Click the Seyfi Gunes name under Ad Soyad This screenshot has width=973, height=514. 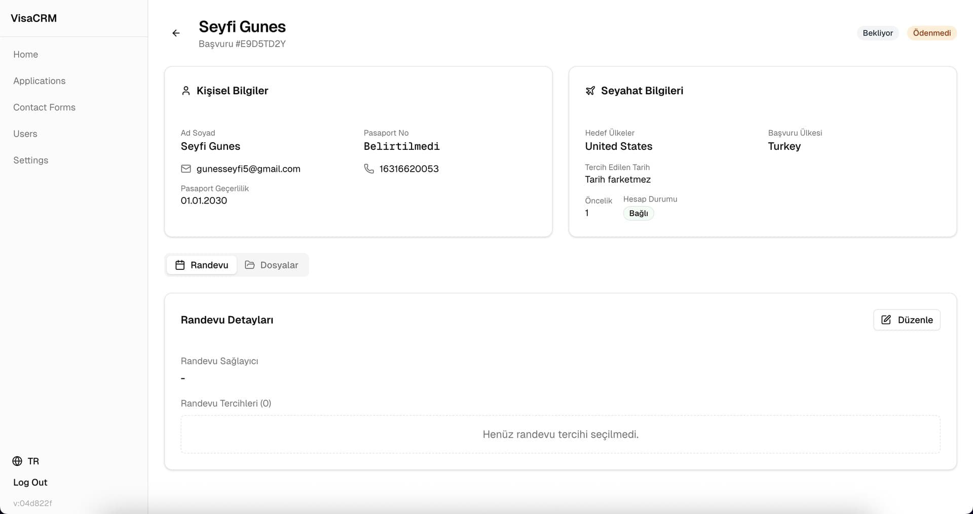(210, 146)
